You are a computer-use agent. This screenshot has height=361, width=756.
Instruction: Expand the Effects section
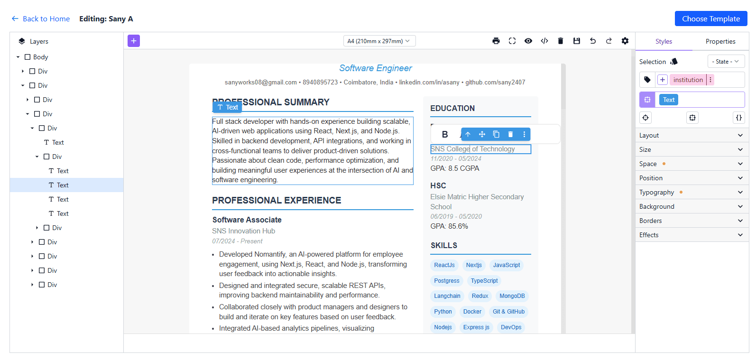point(692,235)
